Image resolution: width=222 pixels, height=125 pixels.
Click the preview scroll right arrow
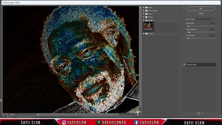[x=138, y=114]
